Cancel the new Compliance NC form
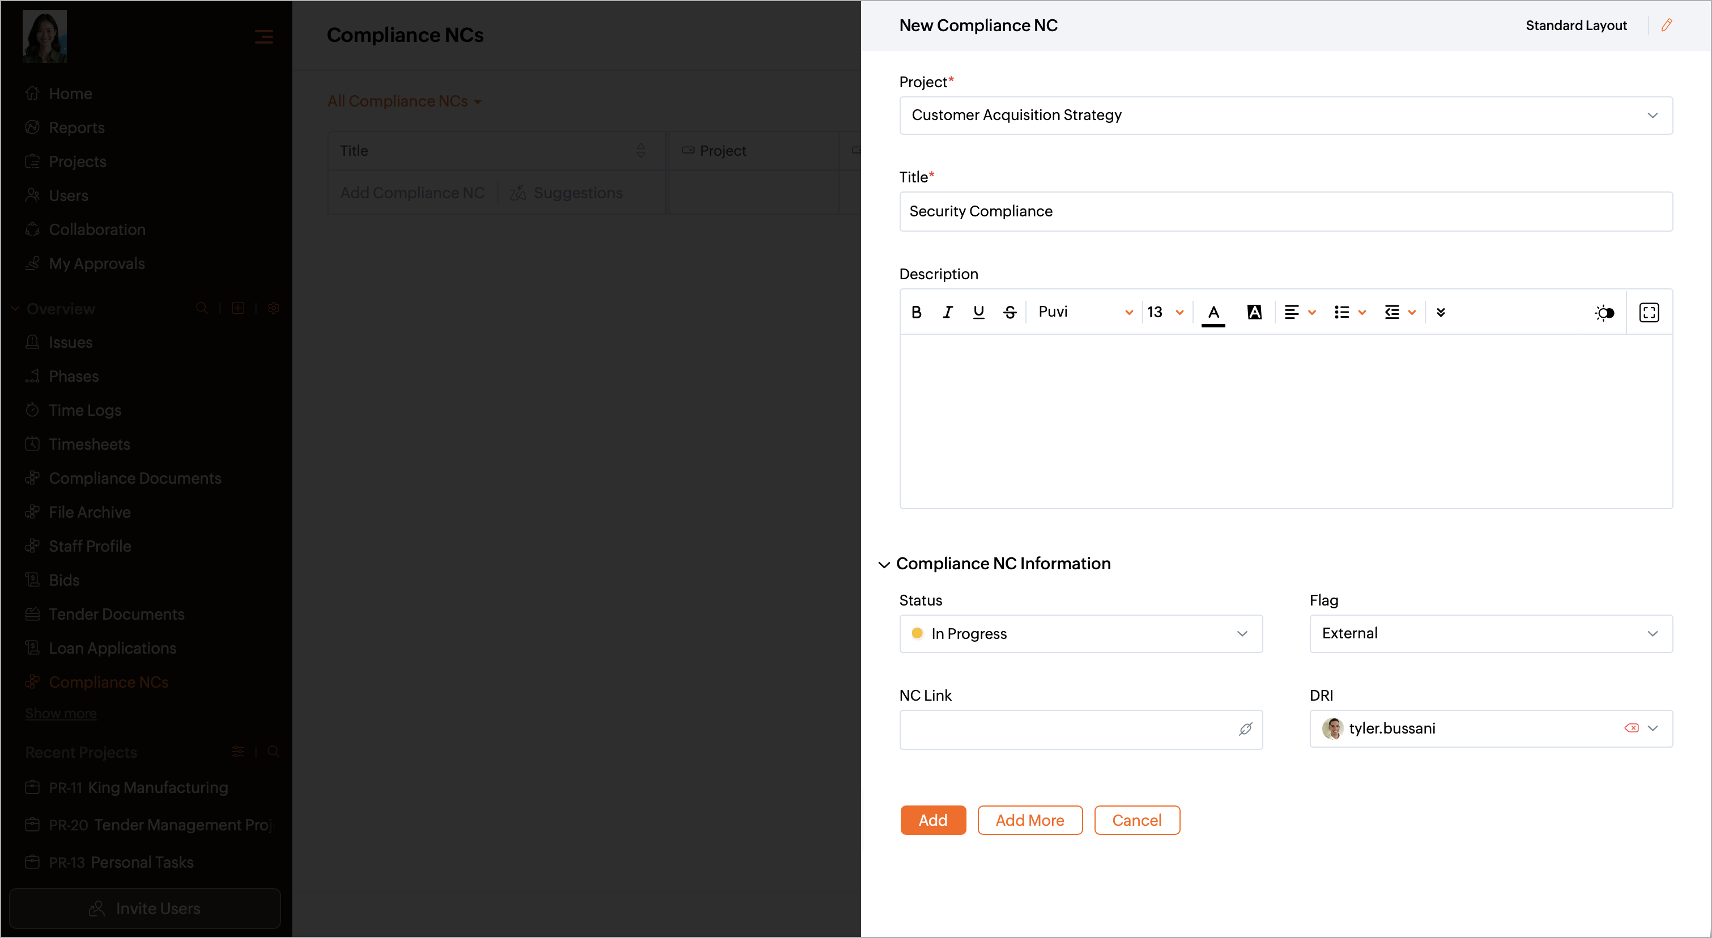 click(x=1136, y=820)
